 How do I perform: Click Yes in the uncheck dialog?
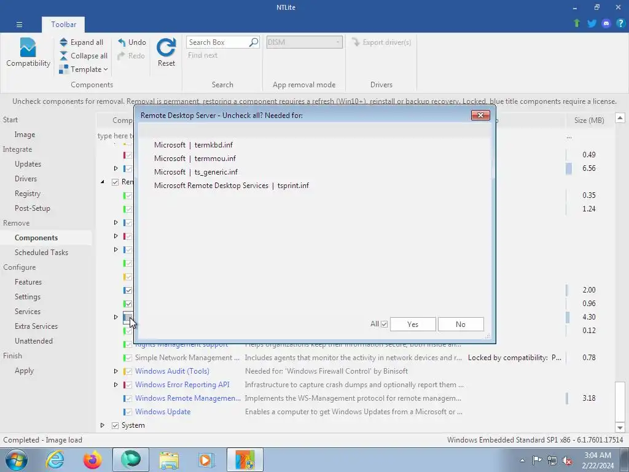pos(413,324)
